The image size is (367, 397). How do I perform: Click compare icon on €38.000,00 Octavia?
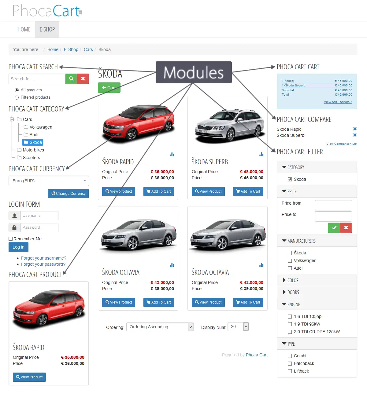pos(172,265)
